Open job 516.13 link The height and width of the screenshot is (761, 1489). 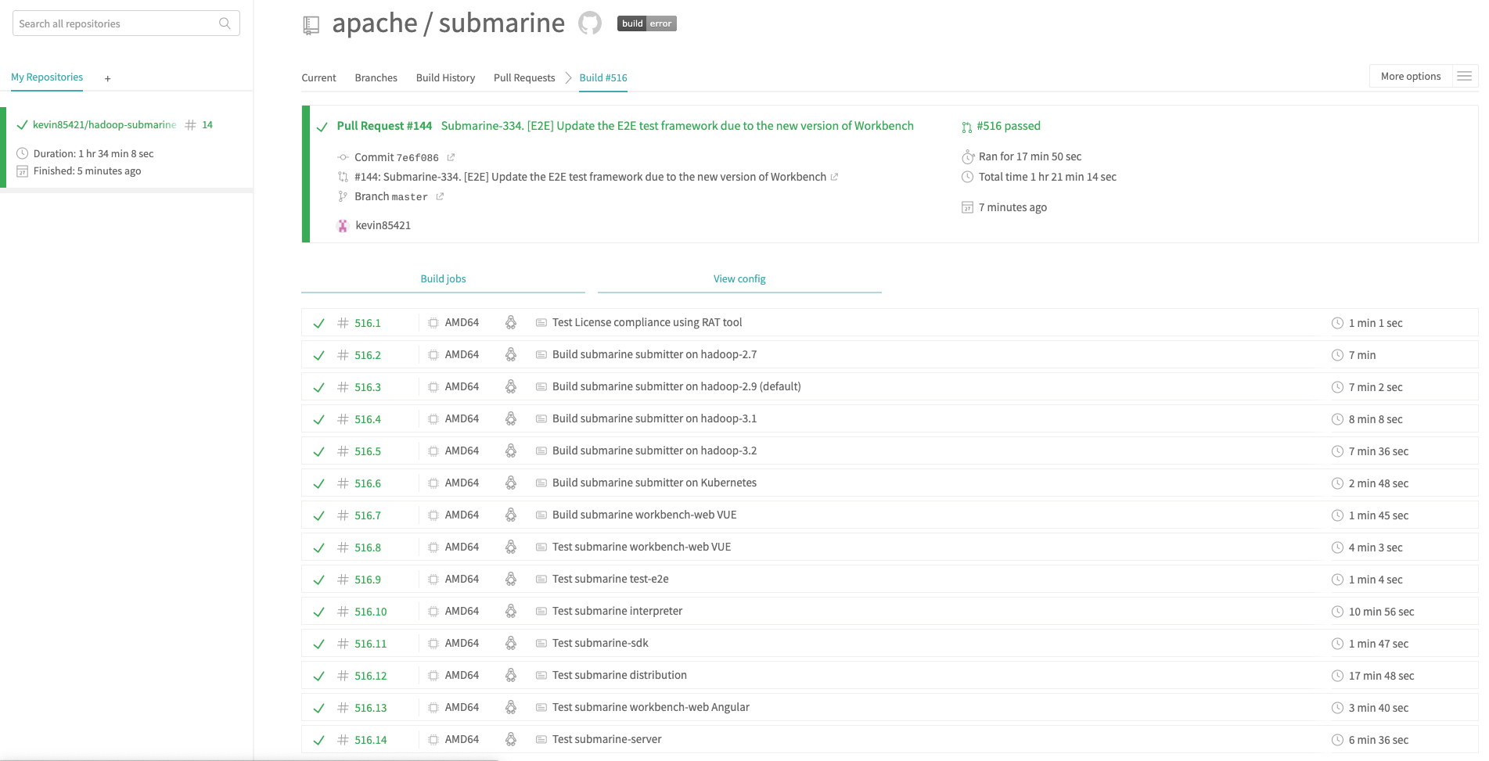[x=371, y=708]
